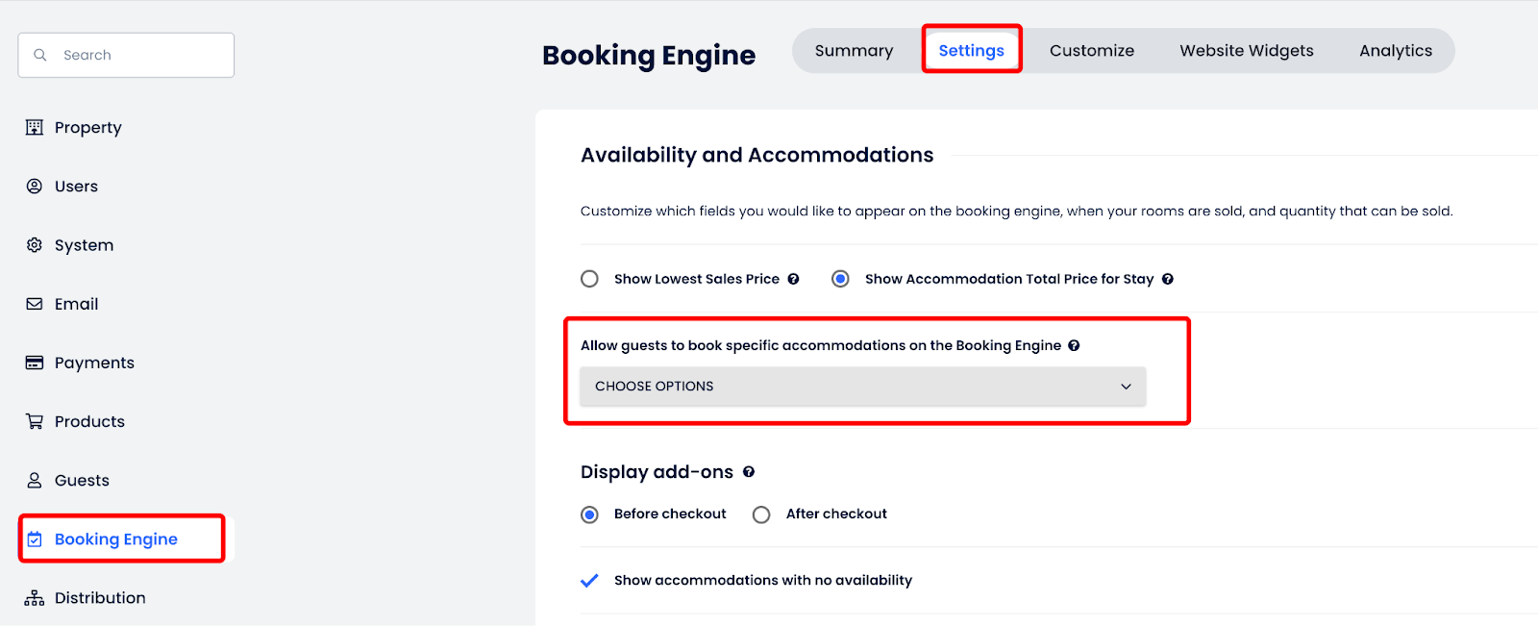Image resolution: width=1538 pixels, height=626 pixels.
Task: Go to the Analytics tab
Action: coord(1395,51)
